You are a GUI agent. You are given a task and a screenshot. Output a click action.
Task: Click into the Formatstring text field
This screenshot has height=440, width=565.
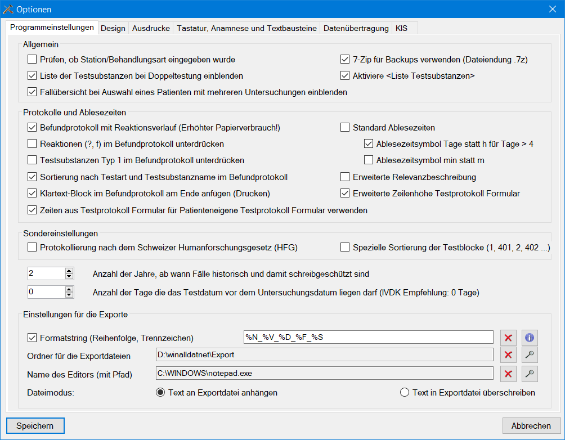368,338
